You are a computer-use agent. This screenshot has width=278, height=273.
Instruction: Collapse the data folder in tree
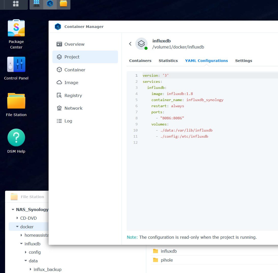pos(26,261)
